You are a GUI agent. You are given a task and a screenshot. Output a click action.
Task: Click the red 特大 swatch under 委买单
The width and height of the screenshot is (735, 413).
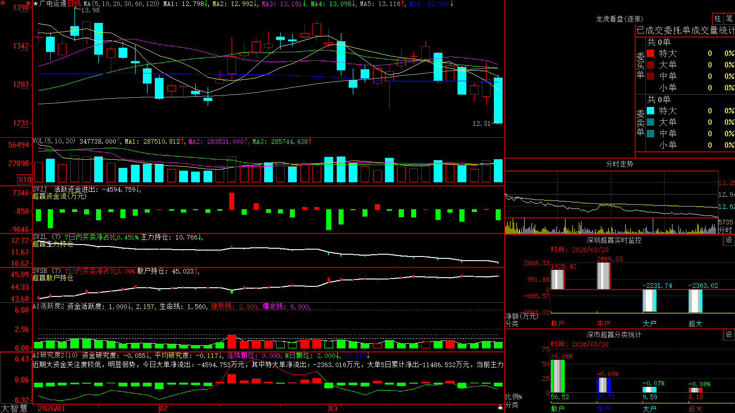tap(650, 53)
